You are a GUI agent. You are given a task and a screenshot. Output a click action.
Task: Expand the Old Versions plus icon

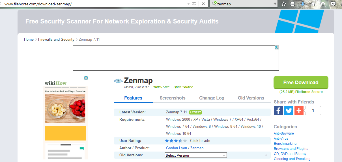coord(266,155)
